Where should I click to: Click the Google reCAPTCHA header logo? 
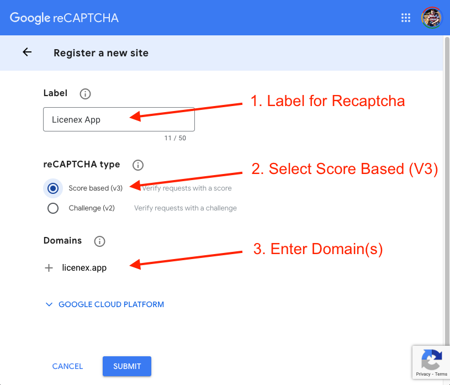point(64,18)
